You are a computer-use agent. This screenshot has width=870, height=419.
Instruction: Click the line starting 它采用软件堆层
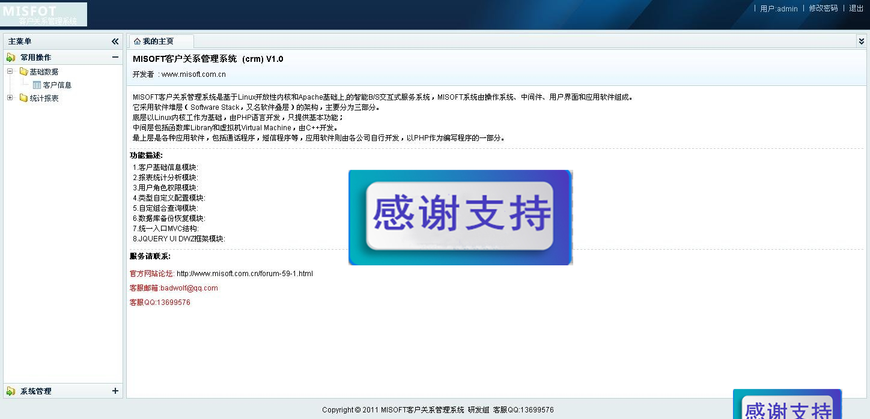coord(257,107)
